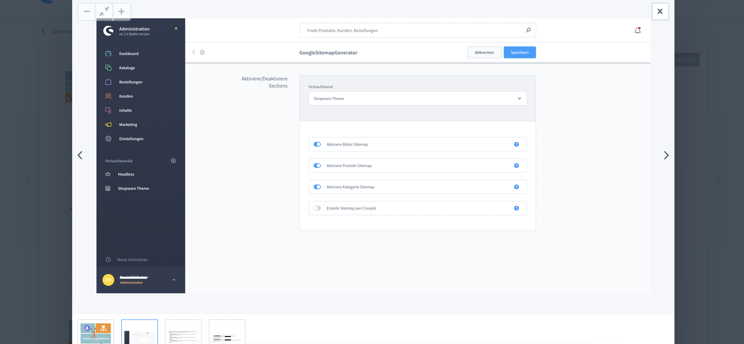Close the image lightbox with X
Image resolution: width=744 pixels, height=344 pixels.
[660, 12]
